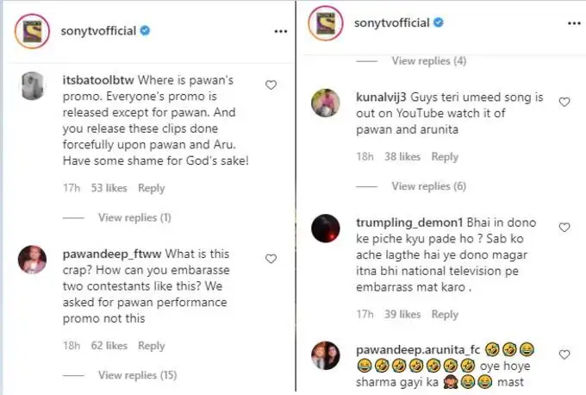This screenshot has width=586, height=395.
Task: Like the itsbatoolbtw comment with the heart
Action: tap(271, 85)
